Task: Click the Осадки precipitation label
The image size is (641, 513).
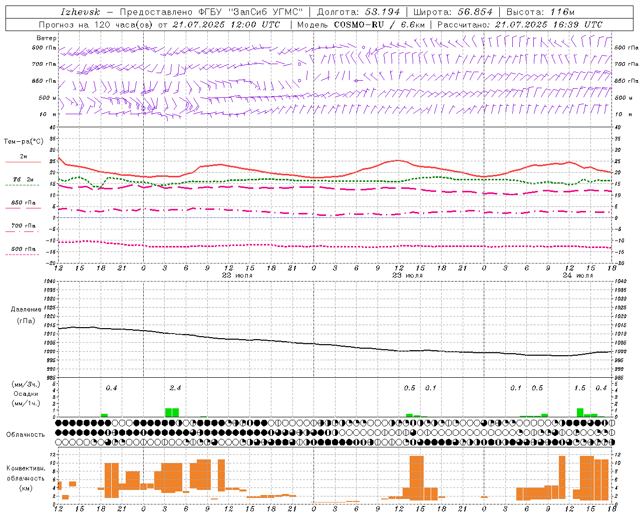Action: pyautogui.click(x=26, y=394)
